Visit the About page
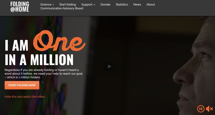 (x=150, y=5)
